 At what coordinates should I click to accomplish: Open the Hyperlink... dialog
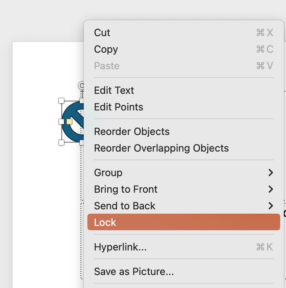point(120,247)
